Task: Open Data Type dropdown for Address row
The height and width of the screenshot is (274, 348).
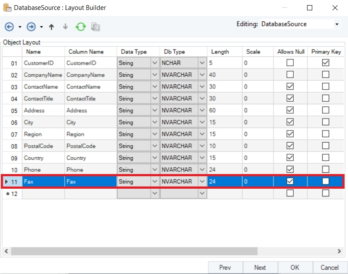Action: (x=155, y=110)
